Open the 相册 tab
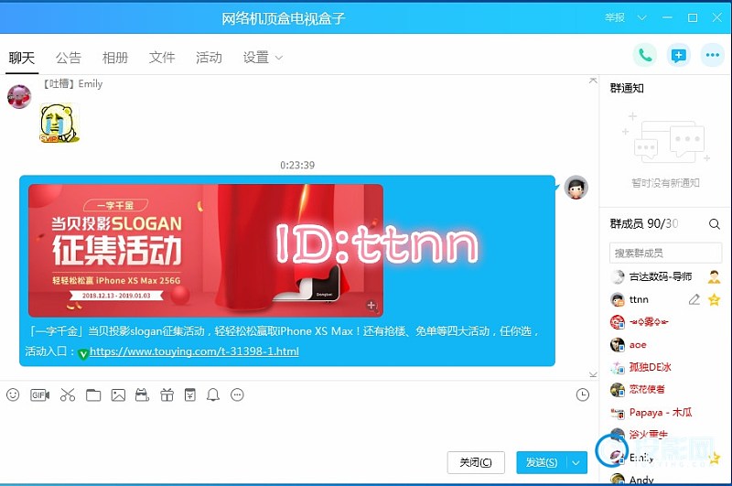This screenshot has height=486, width=732. tap(115, 58)
